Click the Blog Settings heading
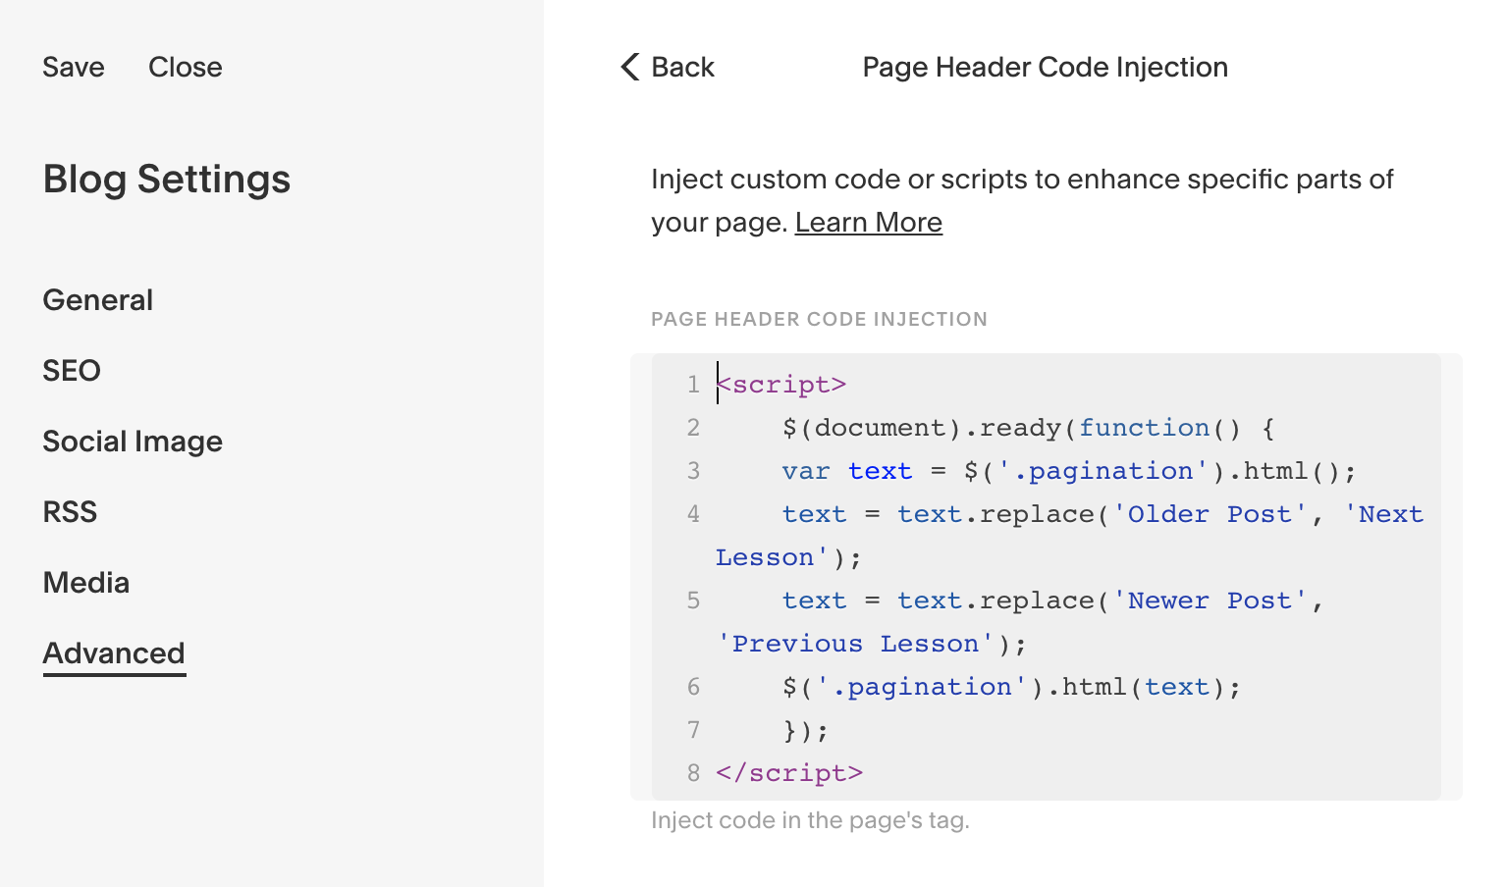Screen dimensions: 1506x887 167,180
